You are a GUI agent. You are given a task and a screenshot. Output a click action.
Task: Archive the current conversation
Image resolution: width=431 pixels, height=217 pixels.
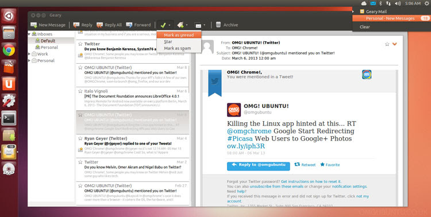click(x=227, y=25)
